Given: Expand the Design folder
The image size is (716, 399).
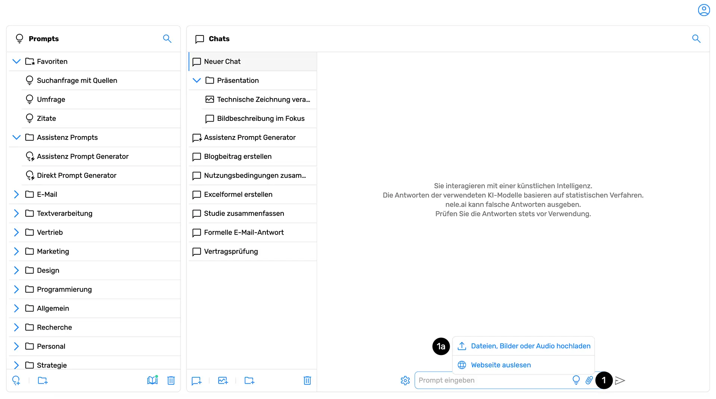Looking at the screenshot, I should coord(16,270).
